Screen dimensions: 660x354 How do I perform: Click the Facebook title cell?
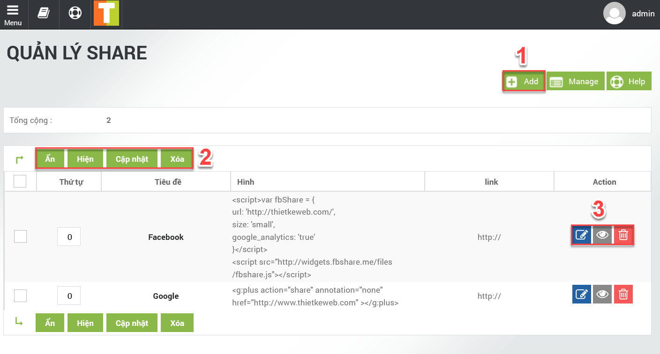click(166, 237)
